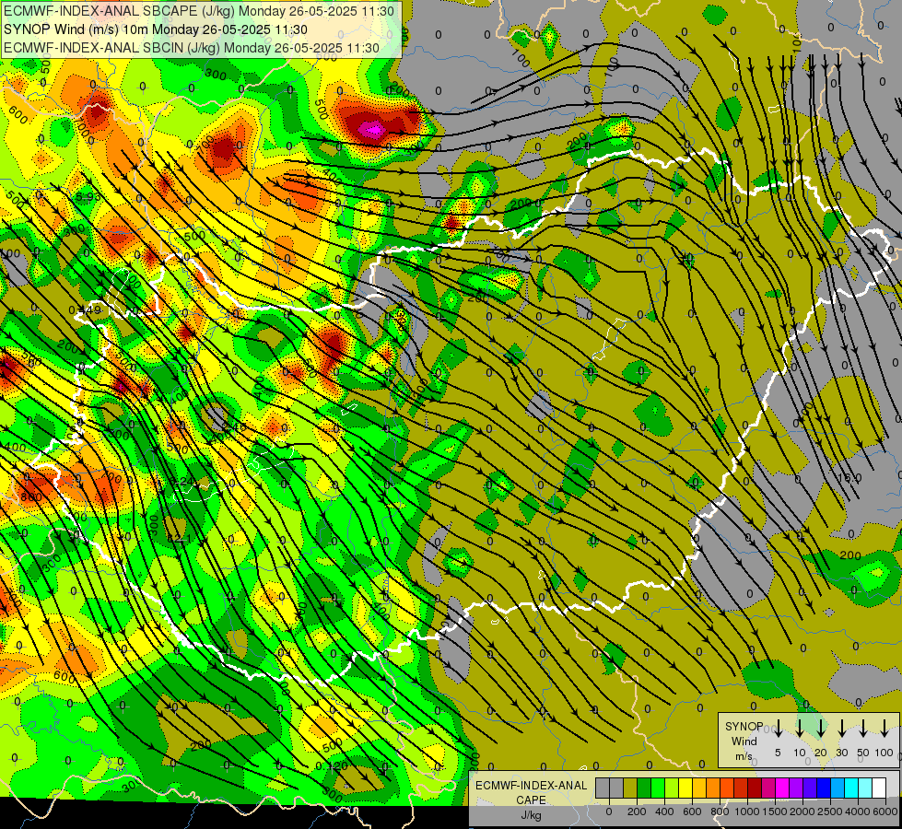Screen dimensions: 902x829
Task: Click the 4000 tick label on CAPE scale
Action: tap(858, 811)
